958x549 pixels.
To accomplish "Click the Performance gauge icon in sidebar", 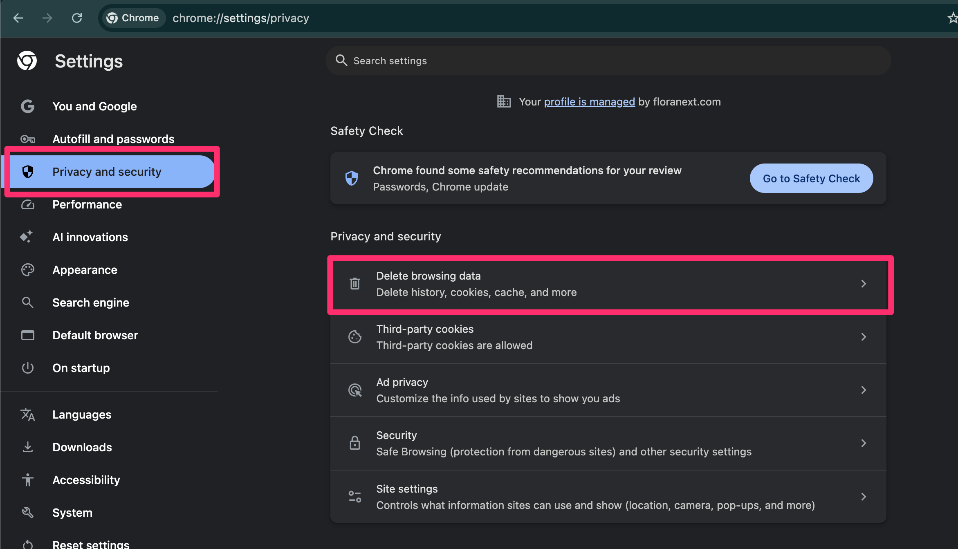I will tap(28, 204).
